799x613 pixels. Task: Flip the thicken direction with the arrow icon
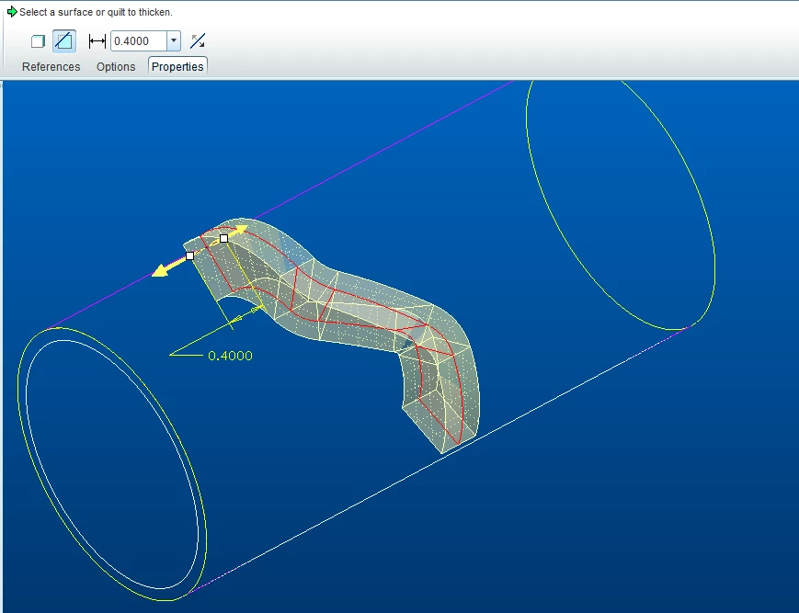[x=198, y=41]
